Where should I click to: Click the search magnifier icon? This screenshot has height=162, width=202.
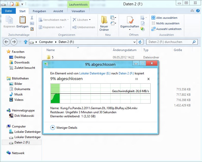tap(194, 42)
